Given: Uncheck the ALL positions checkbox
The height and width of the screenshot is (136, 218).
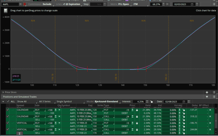Looking at the screenshot, I should 8,101.
